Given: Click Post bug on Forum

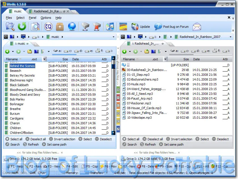Looking at the screenshot, I should pyautogui.click(x=171, y=27).
